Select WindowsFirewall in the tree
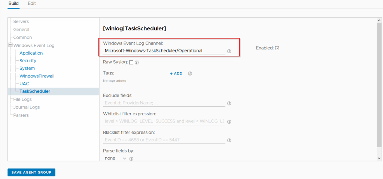This screenshot has height=179, width=383. click(x=37, y=76)
